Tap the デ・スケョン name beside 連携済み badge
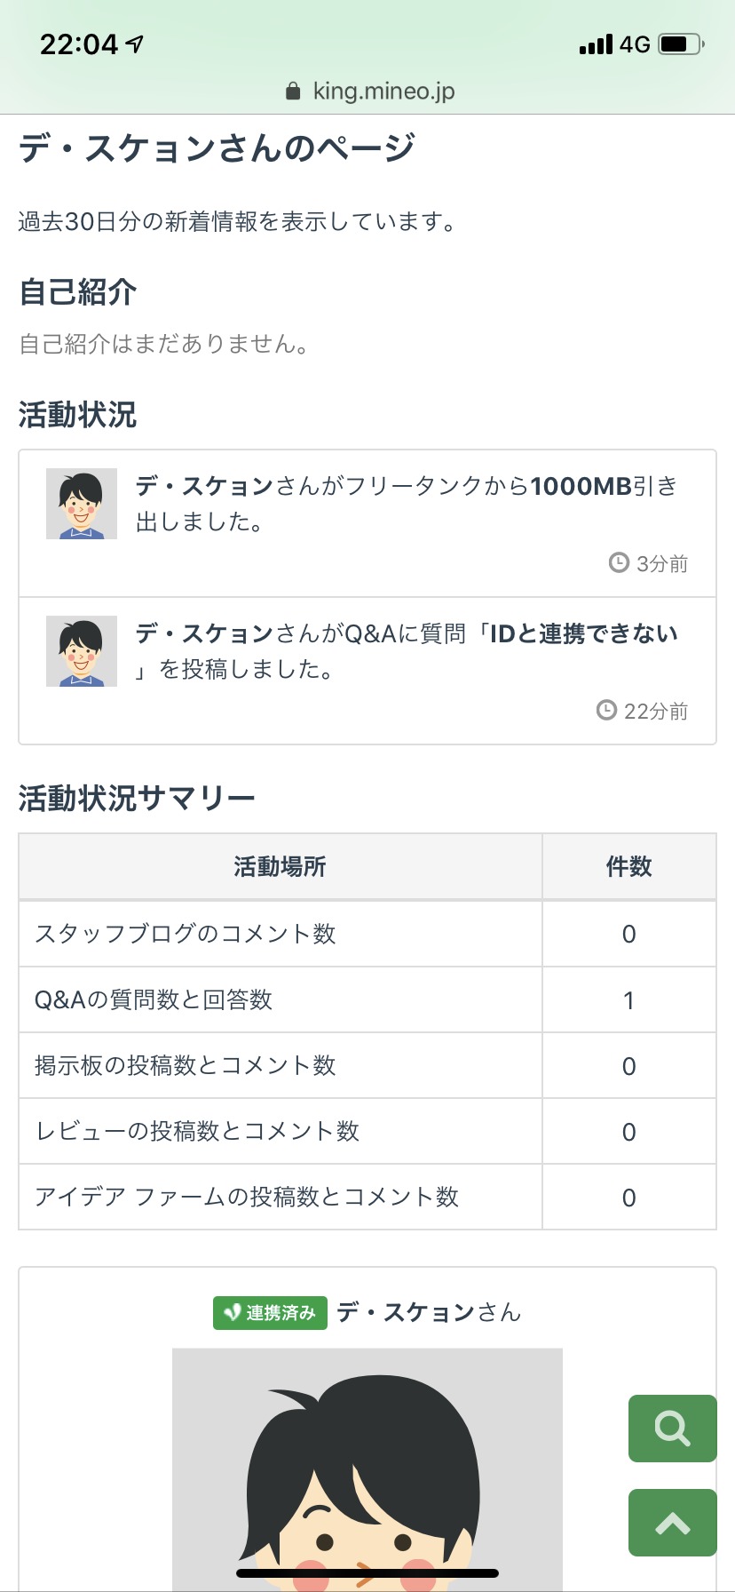 coord(406,1312)
